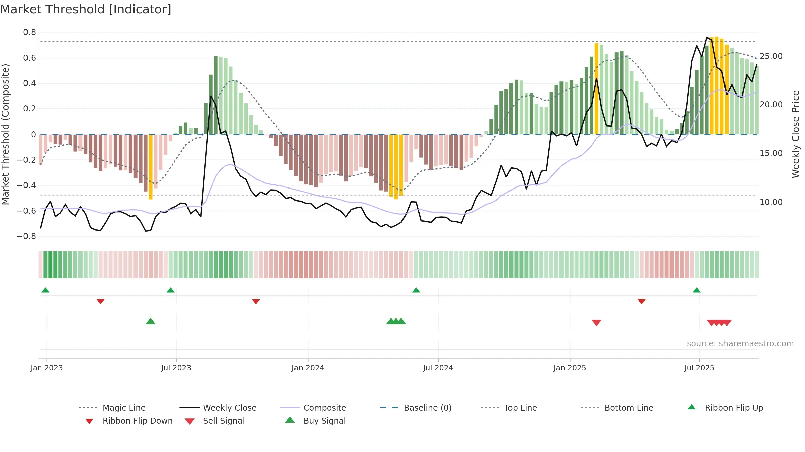Viewport: 805px width, 452px height.
Task: Toggle the Ribbon Flip Down legend entry
Action: point(128,421)
